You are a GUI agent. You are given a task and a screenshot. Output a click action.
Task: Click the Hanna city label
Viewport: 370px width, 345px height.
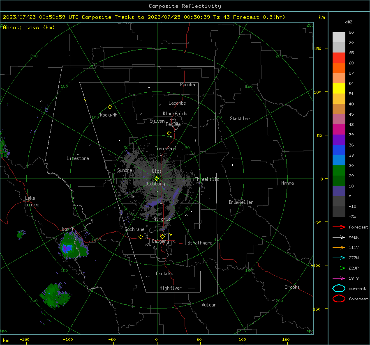(x=288, y=183)
